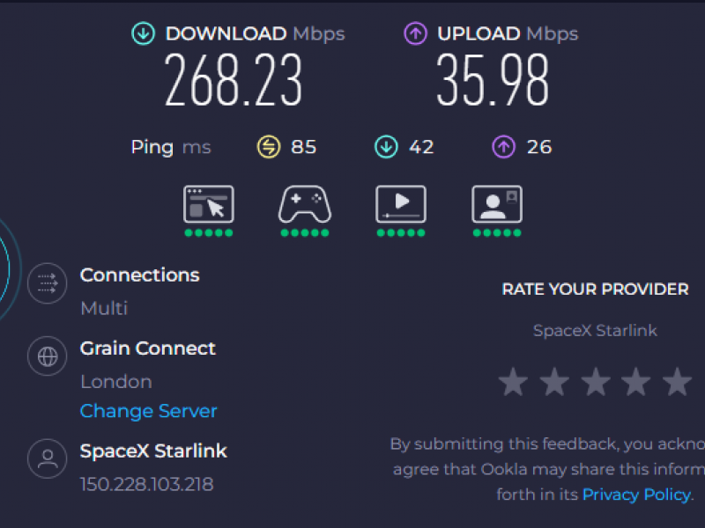Click the upload arrow icon
This screenshot has height=528, width=705.
[x=415, y=34]
